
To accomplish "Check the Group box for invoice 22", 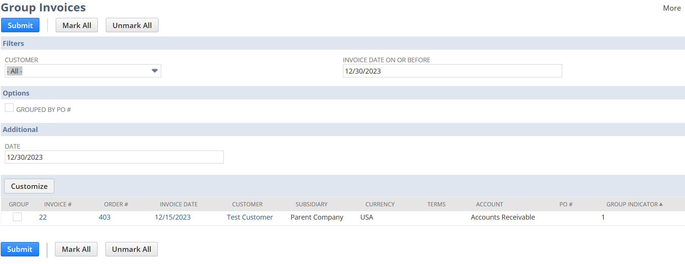I will 17,217.
